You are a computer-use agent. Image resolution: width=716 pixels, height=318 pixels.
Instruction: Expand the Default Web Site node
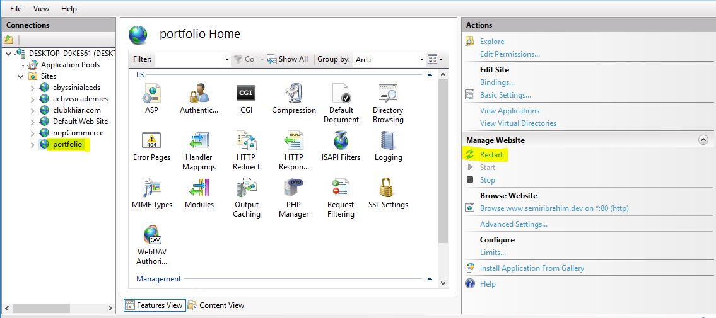[x=32, y=122]
